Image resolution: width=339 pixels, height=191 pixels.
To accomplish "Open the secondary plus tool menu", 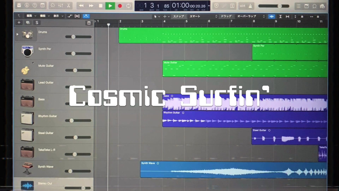I will [x=166, y=17].
